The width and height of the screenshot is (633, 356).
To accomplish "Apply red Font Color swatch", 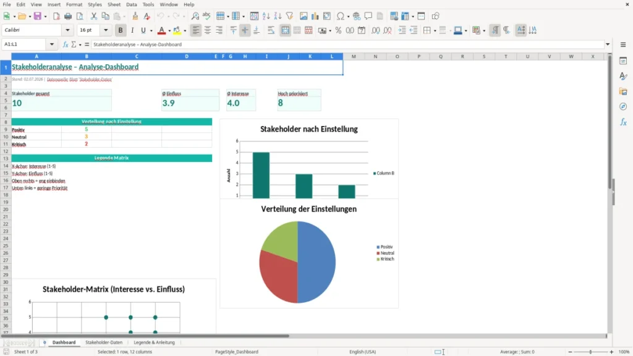I will [161, 30].
